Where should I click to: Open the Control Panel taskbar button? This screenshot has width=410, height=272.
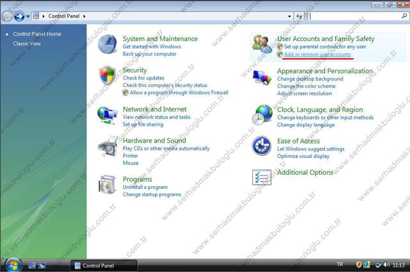click(x=104, y=266)
